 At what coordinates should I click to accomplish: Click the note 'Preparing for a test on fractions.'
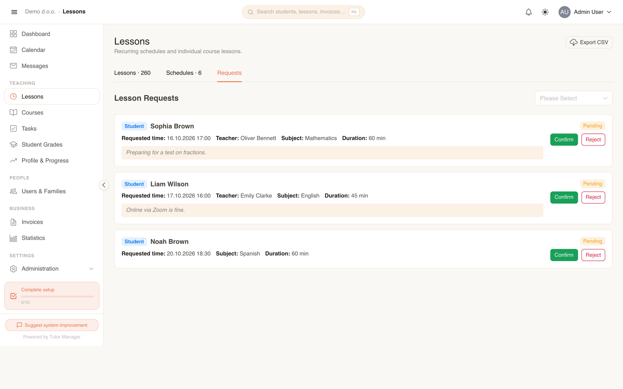[332, 152]
